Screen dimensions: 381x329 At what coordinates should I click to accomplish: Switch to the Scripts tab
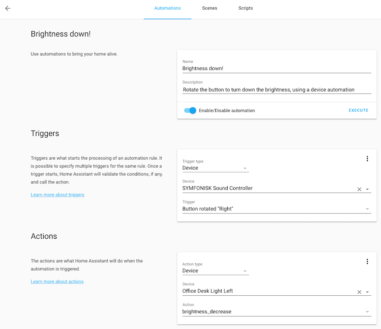(x=246, y=8)
